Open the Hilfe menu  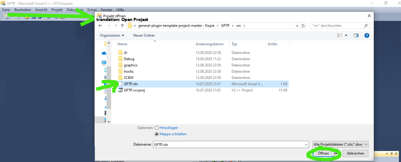point(120,10)
